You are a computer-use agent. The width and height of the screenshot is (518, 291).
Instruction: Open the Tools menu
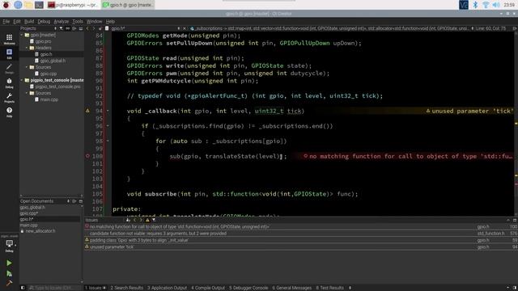(x=78, y=22)
